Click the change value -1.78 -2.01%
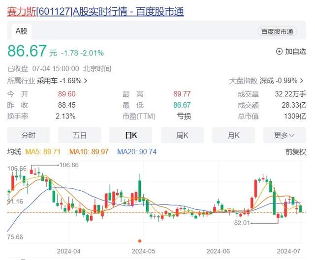Viewport: 315px width, 260px height. coord(82,53)
